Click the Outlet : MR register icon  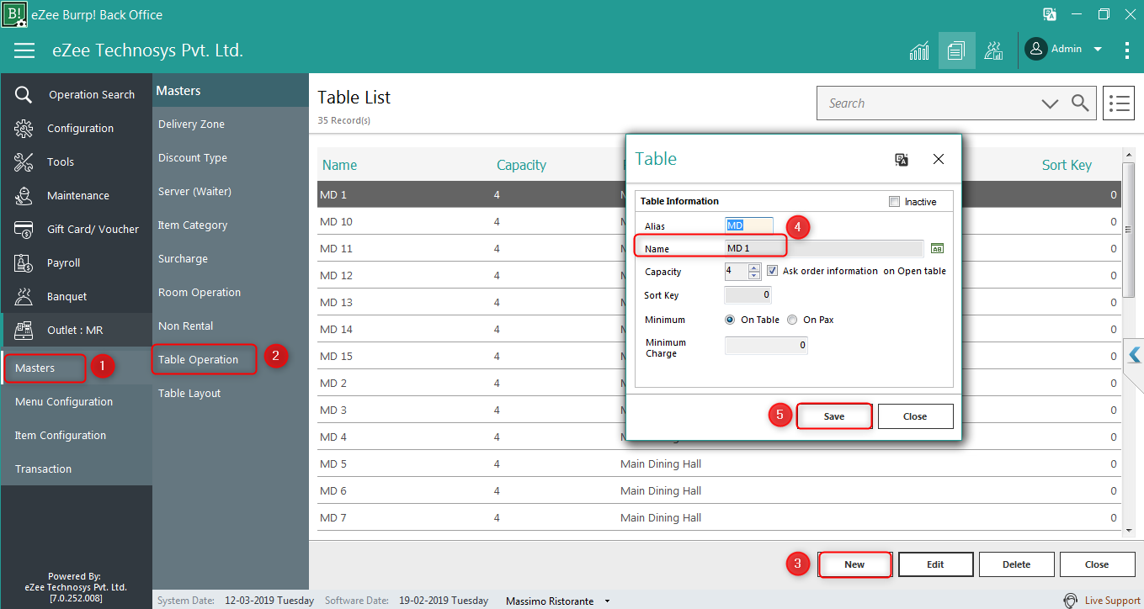[24, 330]
